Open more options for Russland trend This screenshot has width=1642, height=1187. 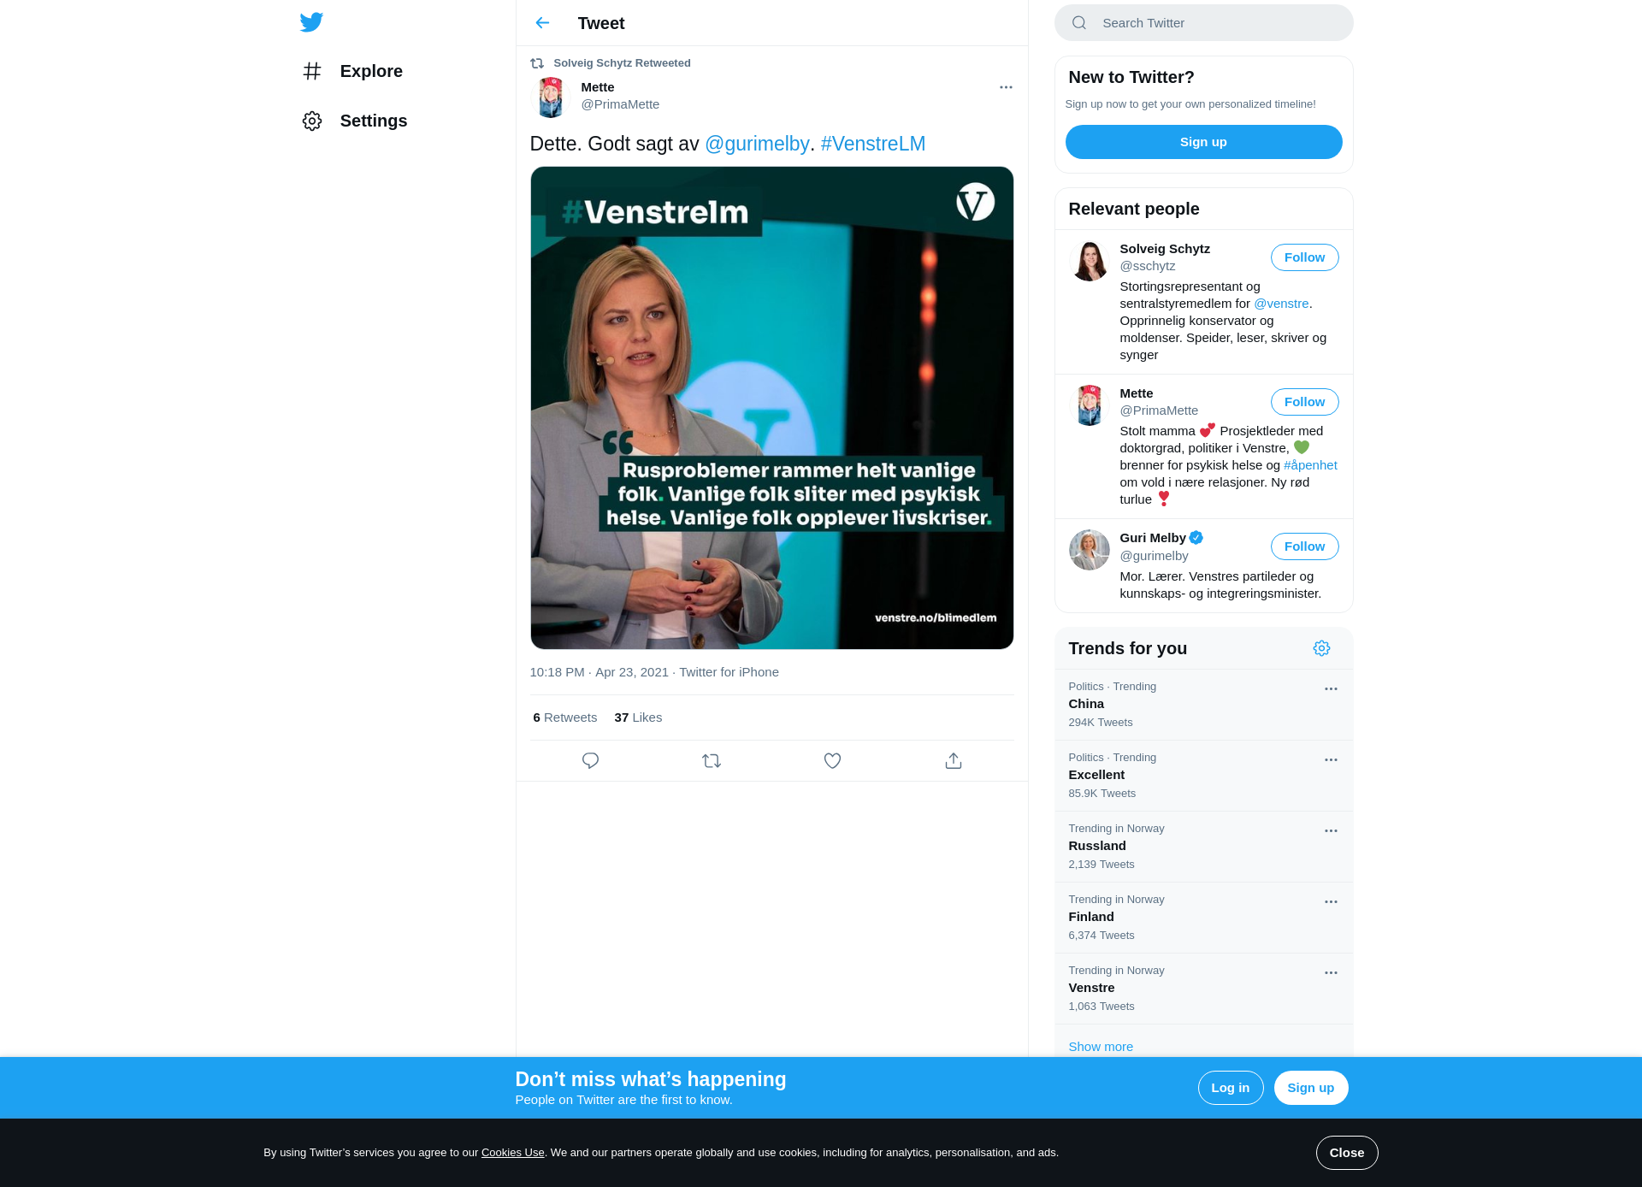pyautogui.click(x=1331, y=830)
